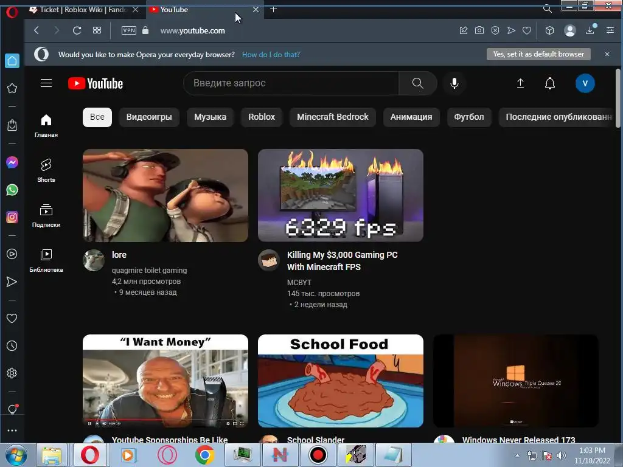Open the ad blocker shield icon

click(495, 30)
